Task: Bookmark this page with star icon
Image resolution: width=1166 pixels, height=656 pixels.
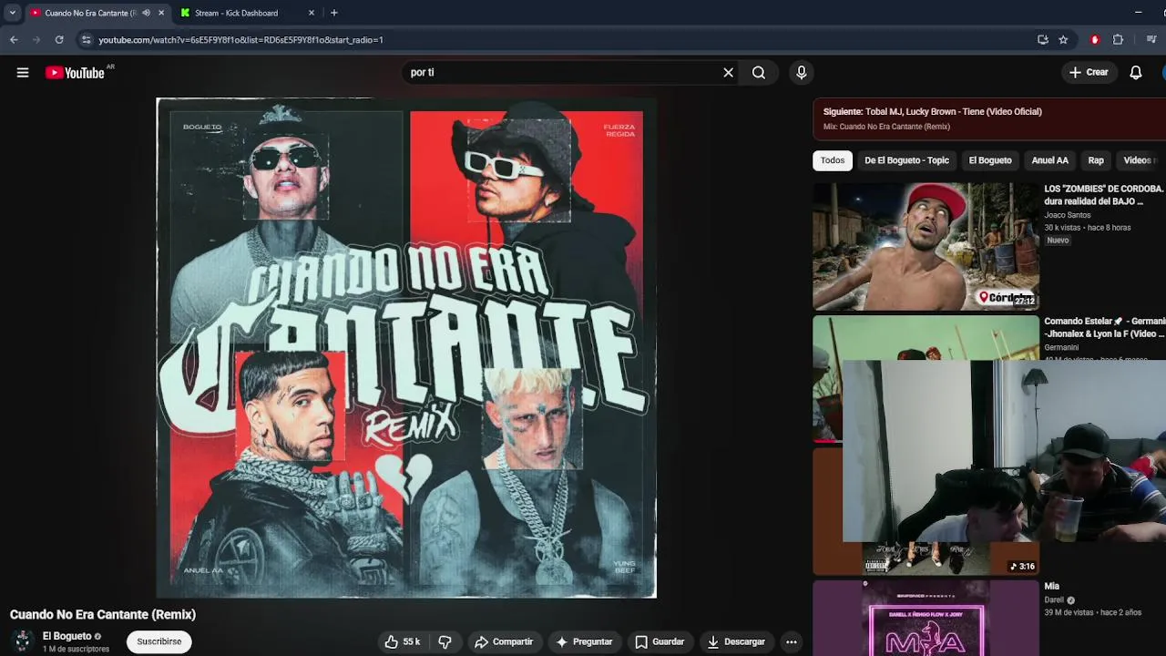Action: coord(1063,40)
